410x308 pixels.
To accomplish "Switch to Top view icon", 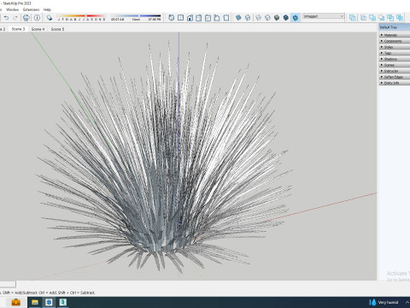I will 180,18.
